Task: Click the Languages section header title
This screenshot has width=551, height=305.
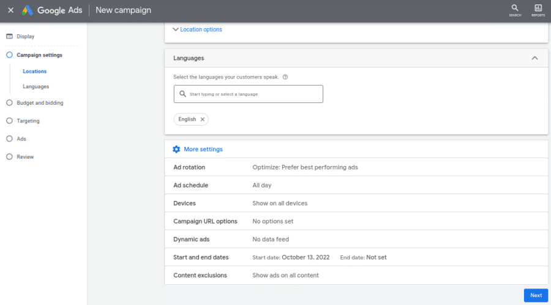Action: click(189, 58)
